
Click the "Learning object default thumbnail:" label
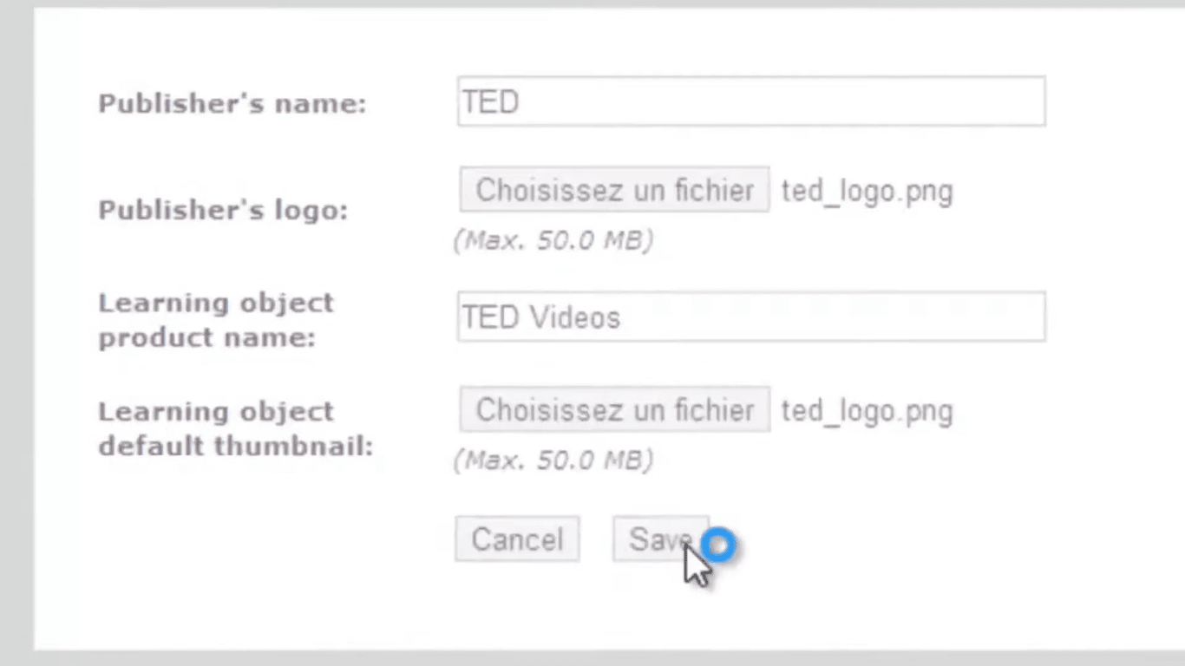(x=235, y=428)
